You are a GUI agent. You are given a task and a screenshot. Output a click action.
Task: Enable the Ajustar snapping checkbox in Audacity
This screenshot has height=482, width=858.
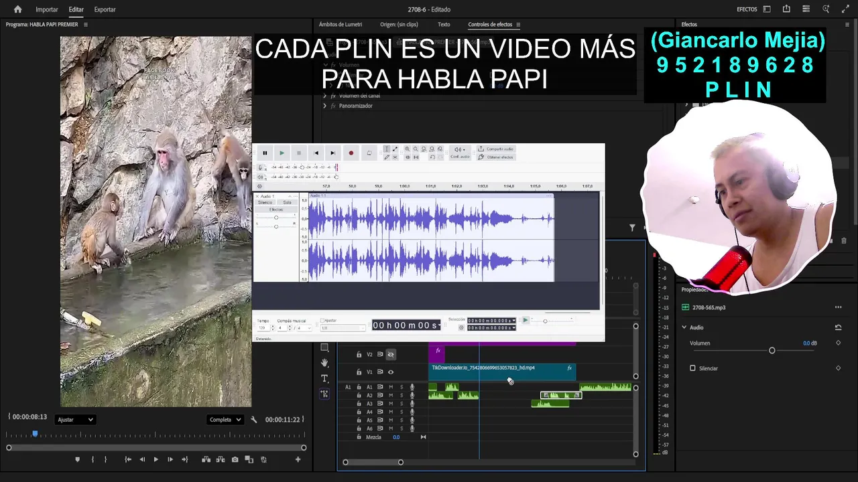(x=322, y=321)
